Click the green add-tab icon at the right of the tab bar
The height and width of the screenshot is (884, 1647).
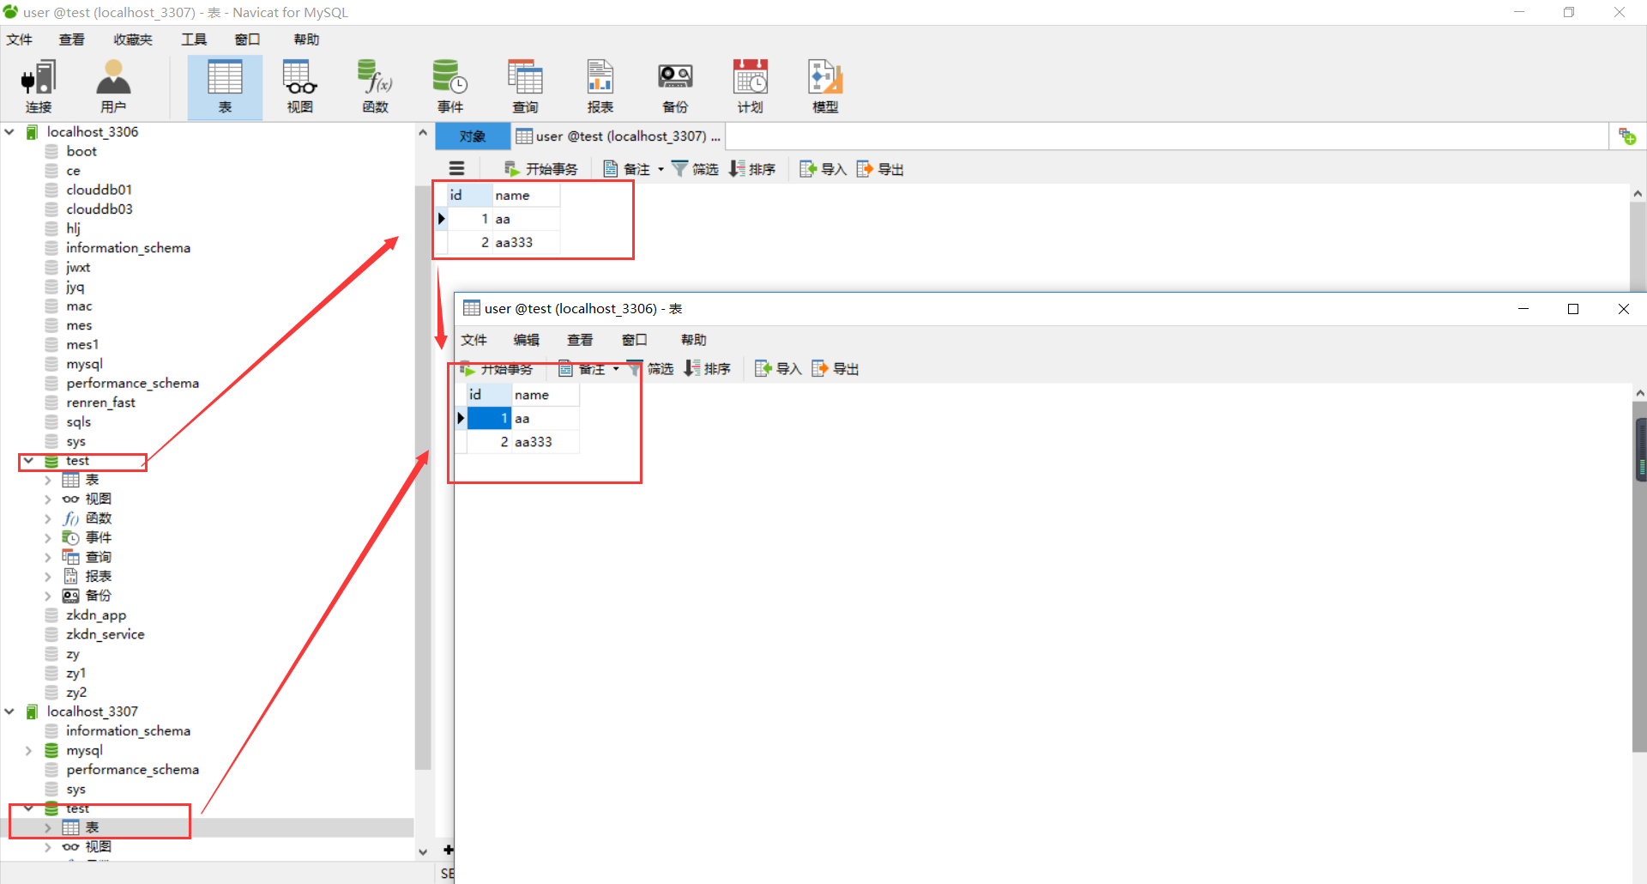tap(1627, 136)
